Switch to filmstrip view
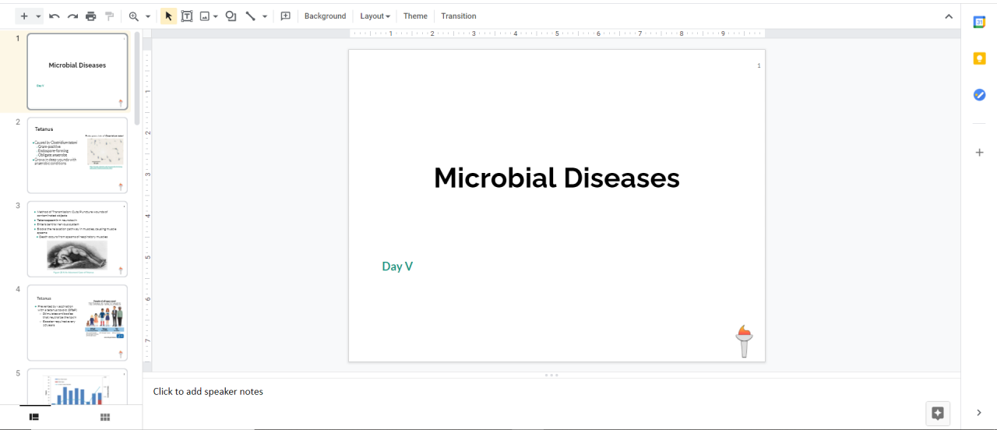997x430 pixels. coord(34,418)
